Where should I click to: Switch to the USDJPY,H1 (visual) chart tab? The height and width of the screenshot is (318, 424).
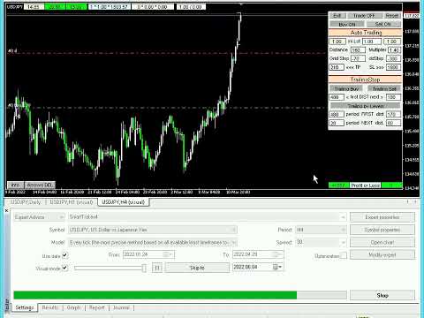point(72,202)
